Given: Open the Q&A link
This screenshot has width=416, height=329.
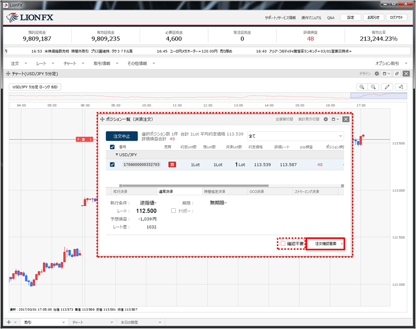Looking at the screenshot, I should 331,18.
